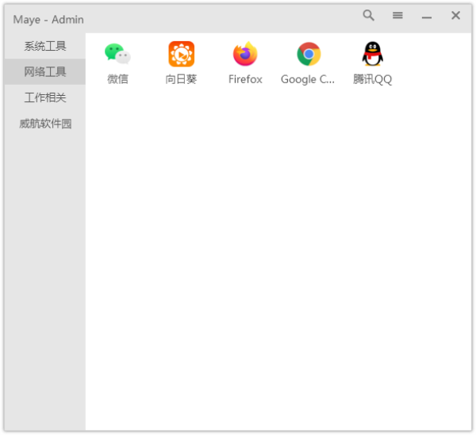Select the 腾讯QQ text label

tap(372, 79)
